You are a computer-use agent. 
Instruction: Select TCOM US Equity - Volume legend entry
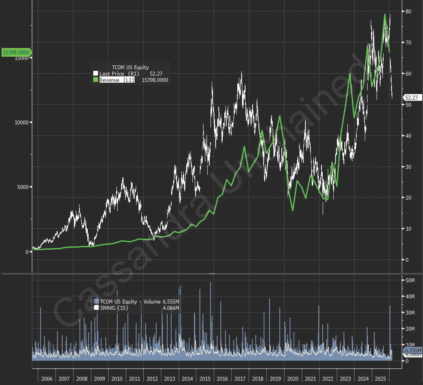coord(130,302)
